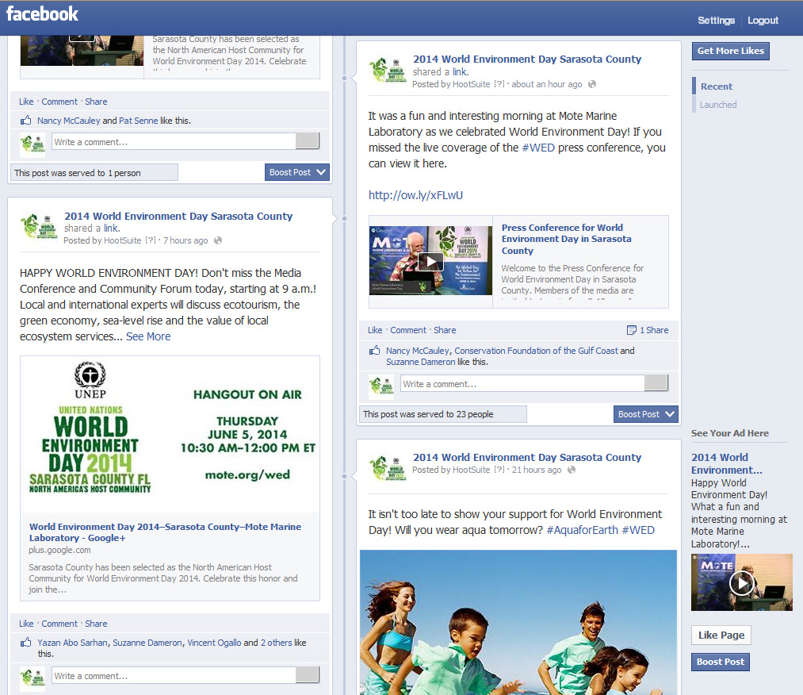Image resolution: width=803 pixels, height=695 pixels.
Task: Click page avatar on about an hour ago post
Action: pos(388,70)
